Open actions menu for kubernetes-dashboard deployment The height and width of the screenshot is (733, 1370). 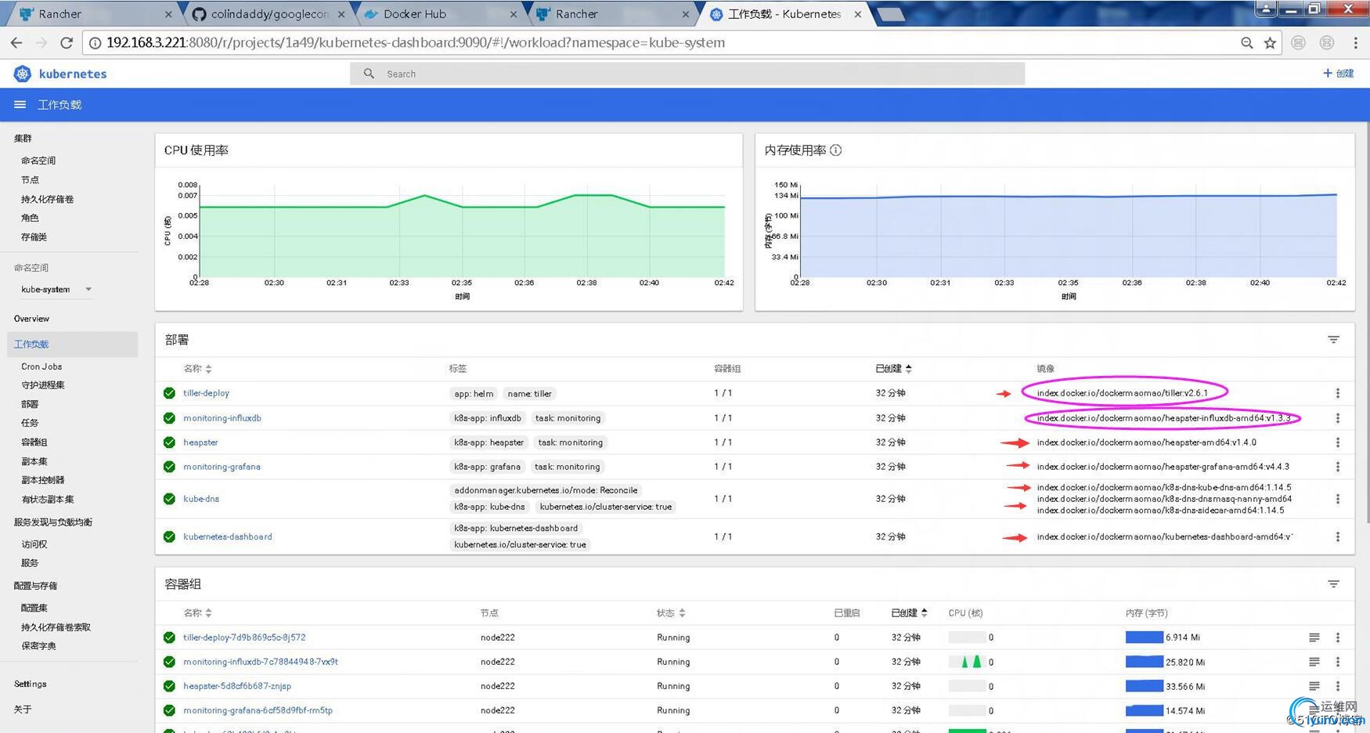tap(1337, 536)
